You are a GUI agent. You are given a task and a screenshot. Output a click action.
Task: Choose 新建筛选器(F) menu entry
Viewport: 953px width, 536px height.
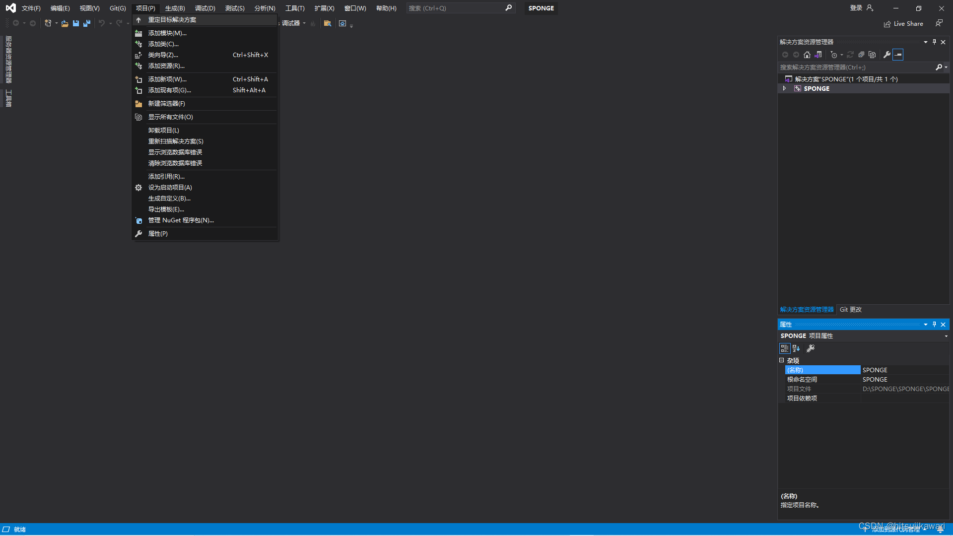click(204, 104)
